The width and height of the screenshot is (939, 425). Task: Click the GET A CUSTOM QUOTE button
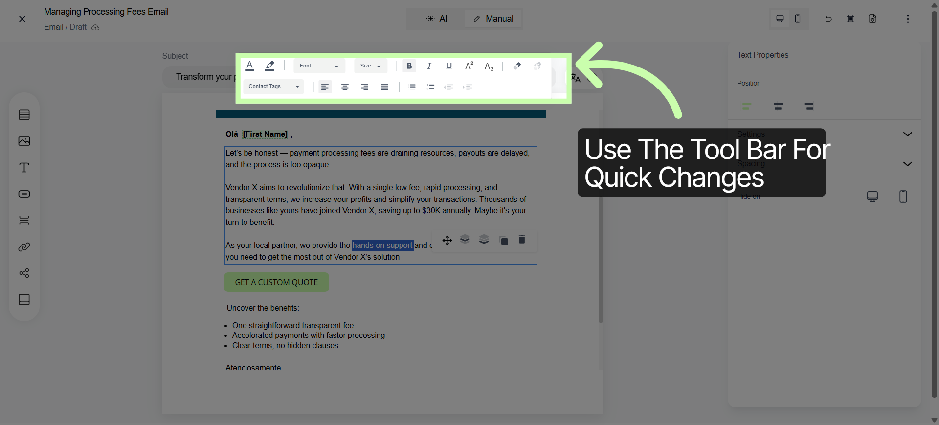coord(276,282)
